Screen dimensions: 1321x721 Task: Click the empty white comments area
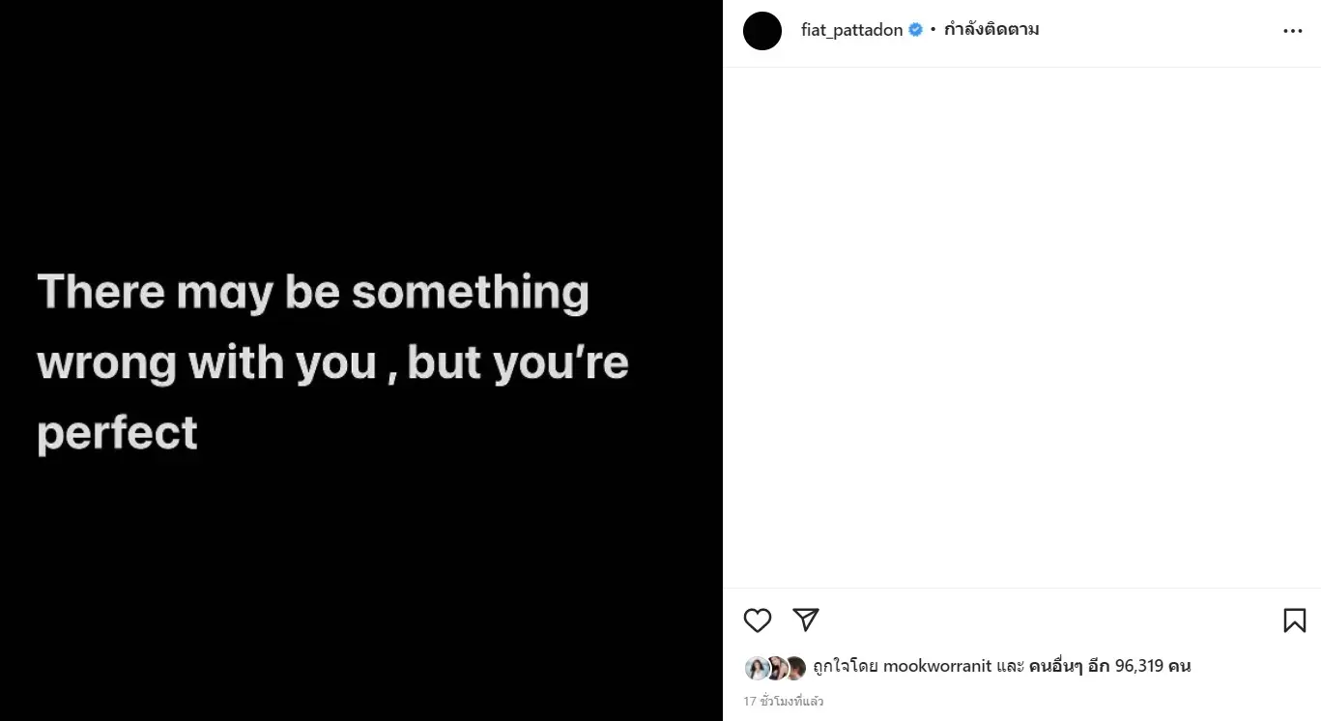pos(1021,327)
